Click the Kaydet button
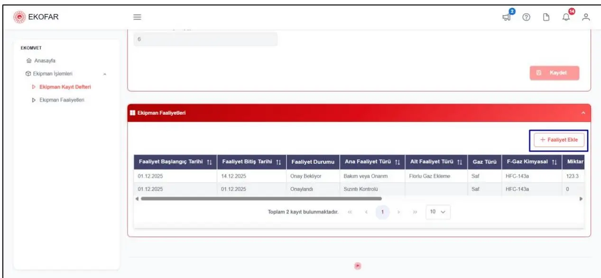 point(554,73)
